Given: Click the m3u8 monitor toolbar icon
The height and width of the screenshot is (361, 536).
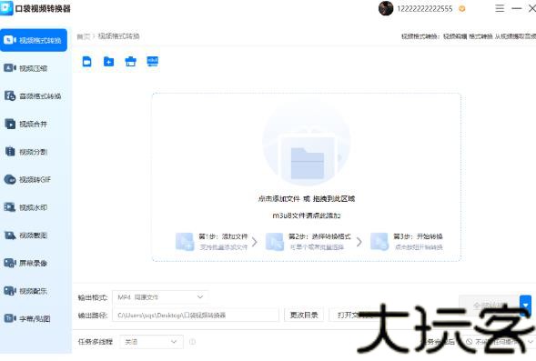Looking at the screenshot, I should tap(153, 62).
